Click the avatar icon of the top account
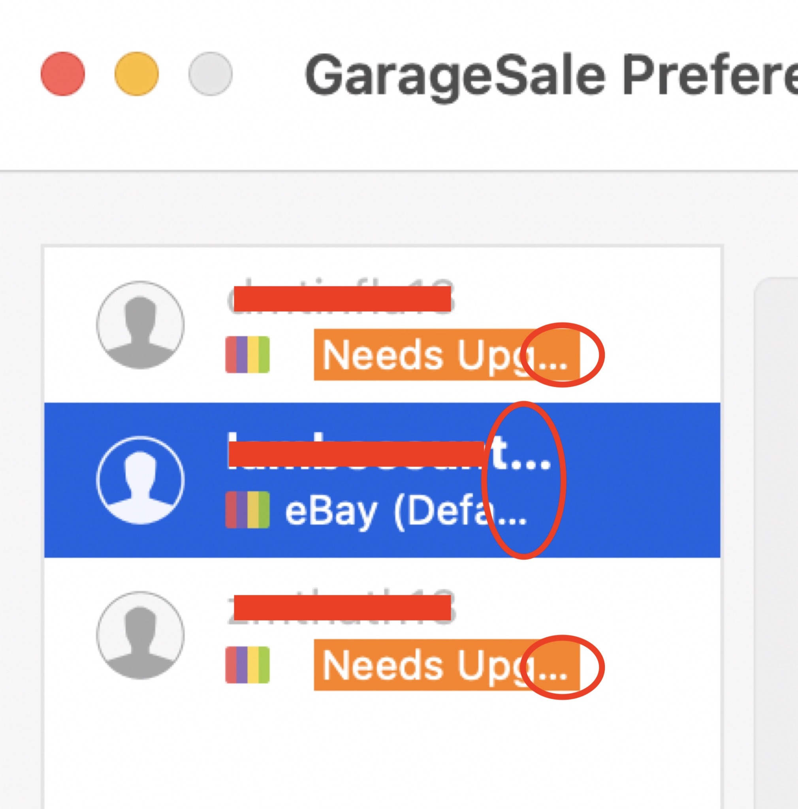 140,325
